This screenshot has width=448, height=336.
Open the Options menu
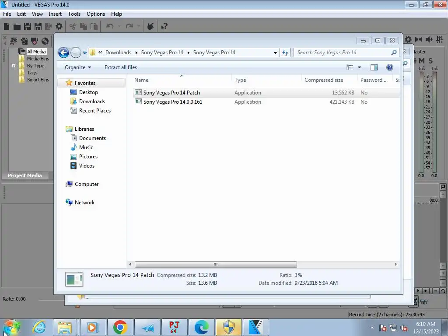pos(96,14)
